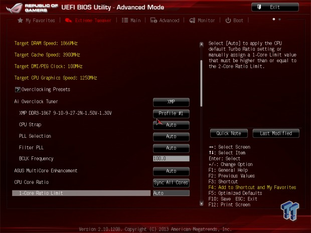Click the Version 2.10.1208 copyright text
This screenshot has width=311, height=233.
[155, 229]
